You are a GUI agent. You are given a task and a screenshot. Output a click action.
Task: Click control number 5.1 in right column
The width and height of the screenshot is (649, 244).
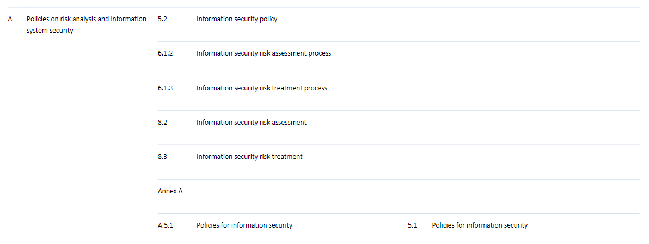coord(412,226)
